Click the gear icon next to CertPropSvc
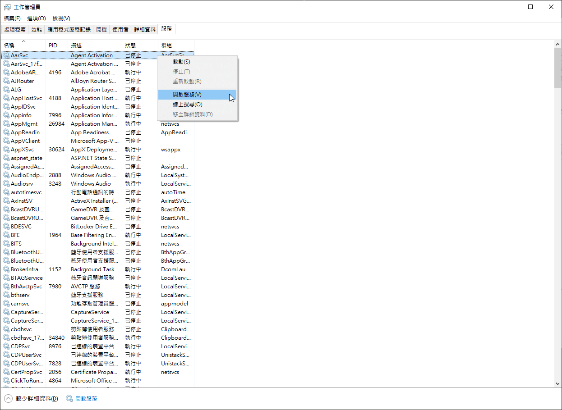This screenshot has width=562, height=410. pos(6,372)
